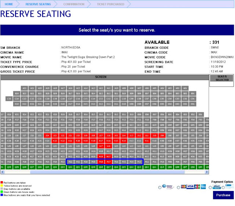Click the taken red seat J24
Viewport: 235px width, 206px height.
[47, 135]
